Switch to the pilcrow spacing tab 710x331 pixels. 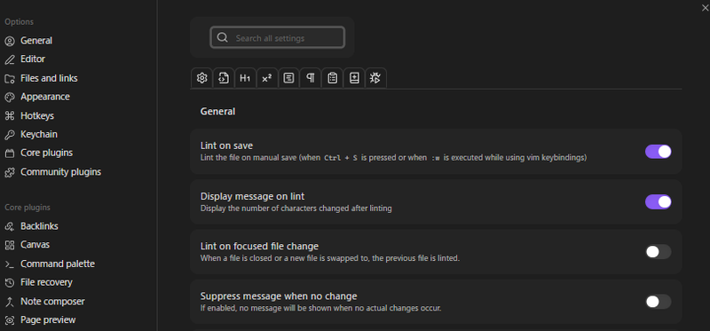[310, 78]
